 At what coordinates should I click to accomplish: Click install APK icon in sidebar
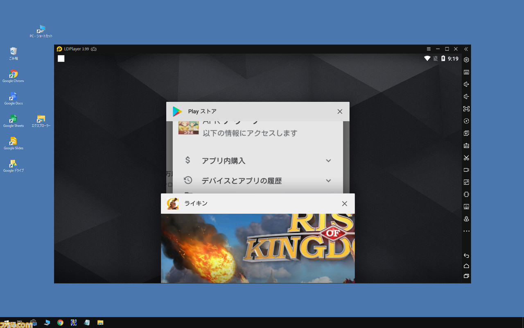[466, 146]
